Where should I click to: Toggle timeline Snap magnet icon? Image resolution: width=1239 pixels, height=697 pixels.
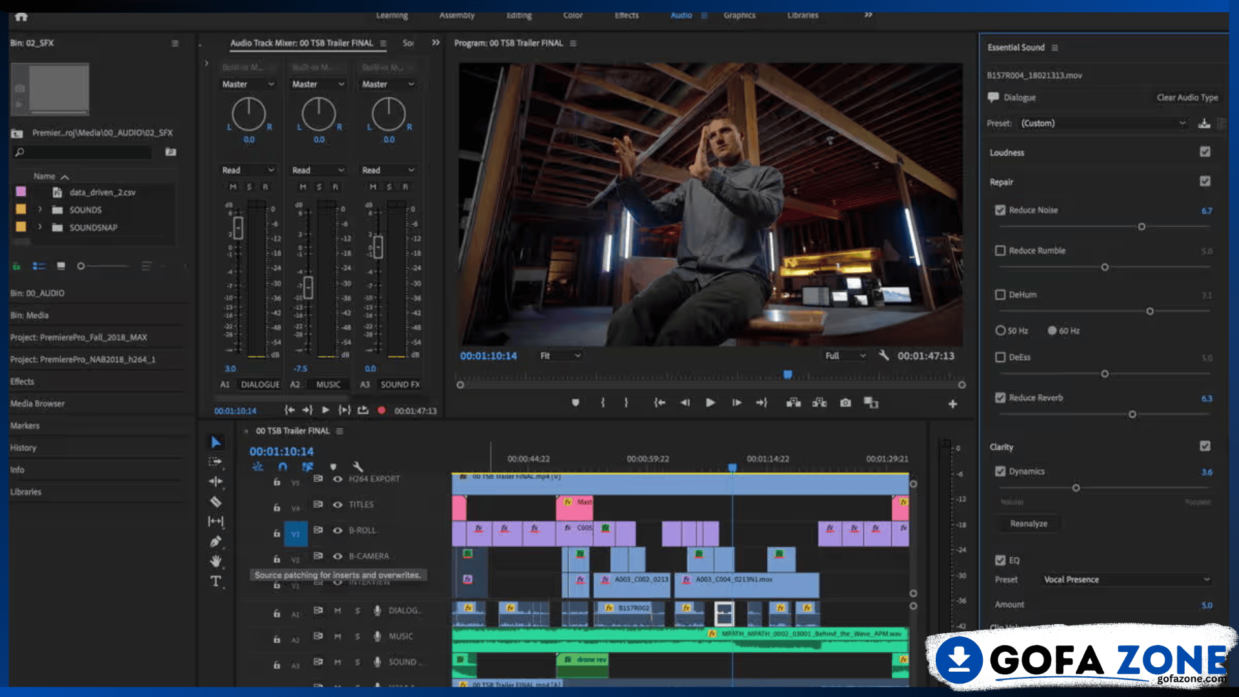coord(283,466)
